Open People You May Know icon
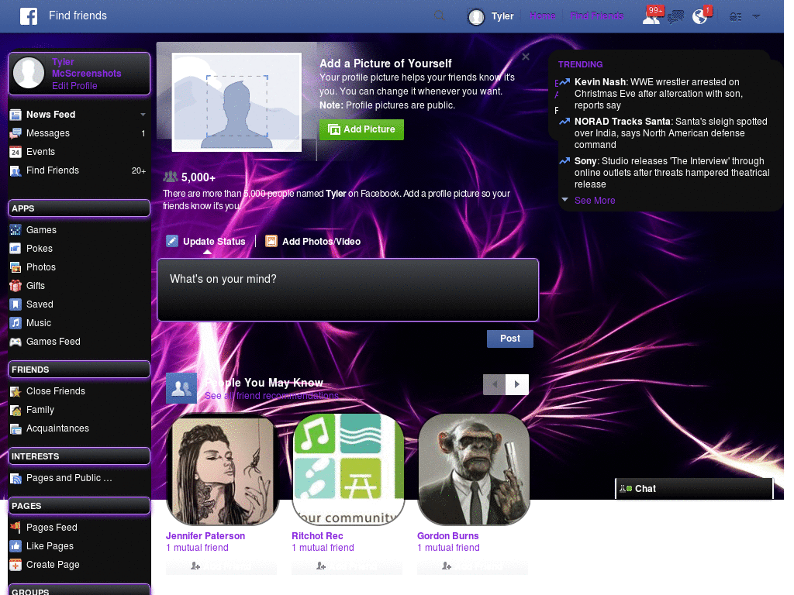The image size is (794, 595). pyautogui.click(x=181, y=388)
